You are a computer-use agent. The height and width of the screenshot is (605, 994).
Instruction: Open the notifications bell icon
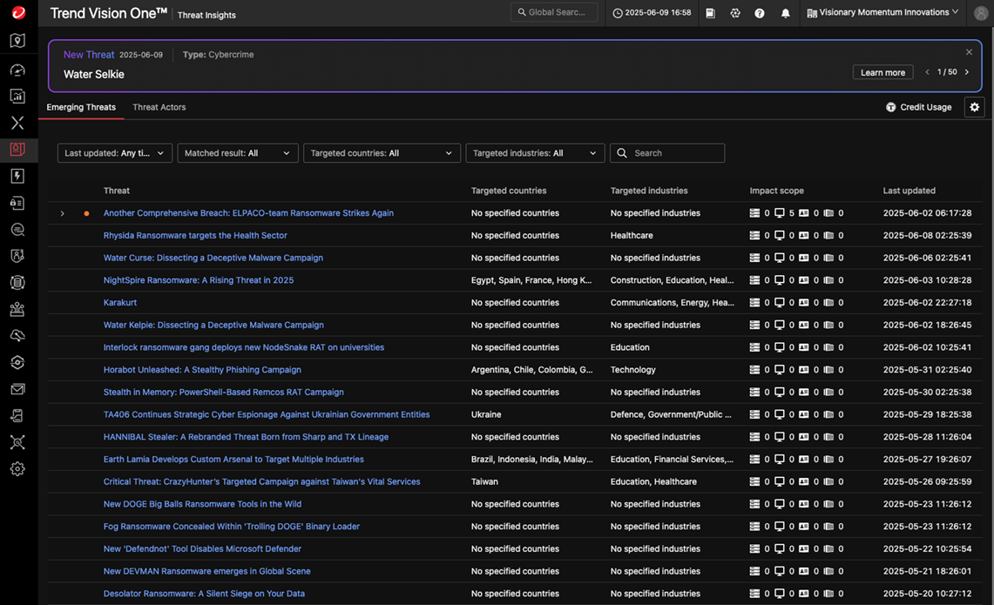click(785, 13)
